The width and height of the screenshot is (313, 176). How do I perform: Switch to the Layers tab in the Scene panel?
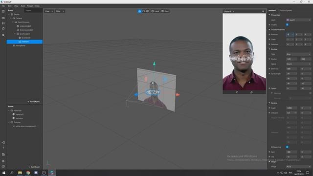pyautogui.click(x=28, y=10)
